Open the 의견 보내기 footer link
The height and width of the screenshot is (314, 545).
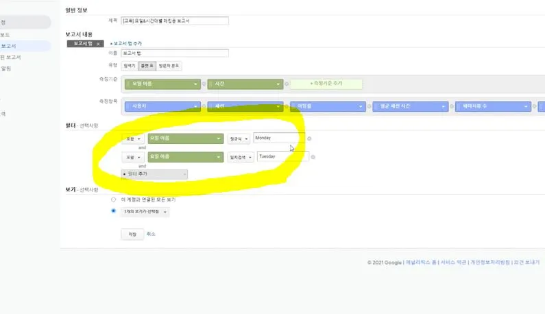click(526, 262)
